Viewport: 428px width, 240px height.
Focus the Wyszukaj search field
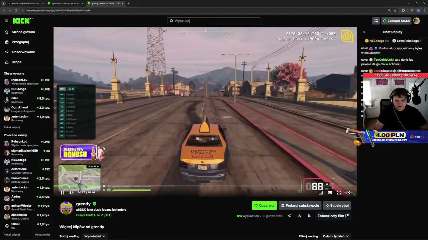tap(214, 21)
